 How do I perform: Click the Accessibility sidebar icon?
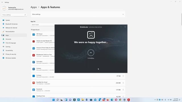(x=3, y=50)
